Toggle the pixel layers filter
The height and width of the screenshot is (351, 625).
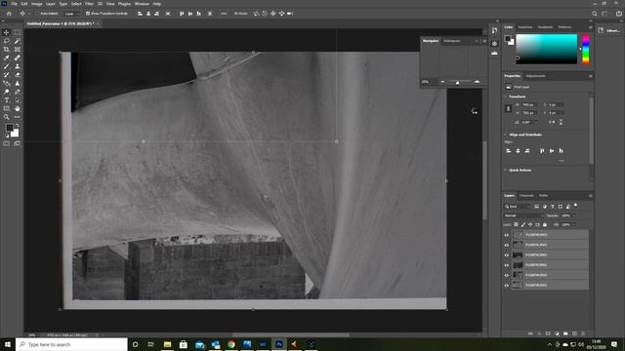tap(536, 207)
